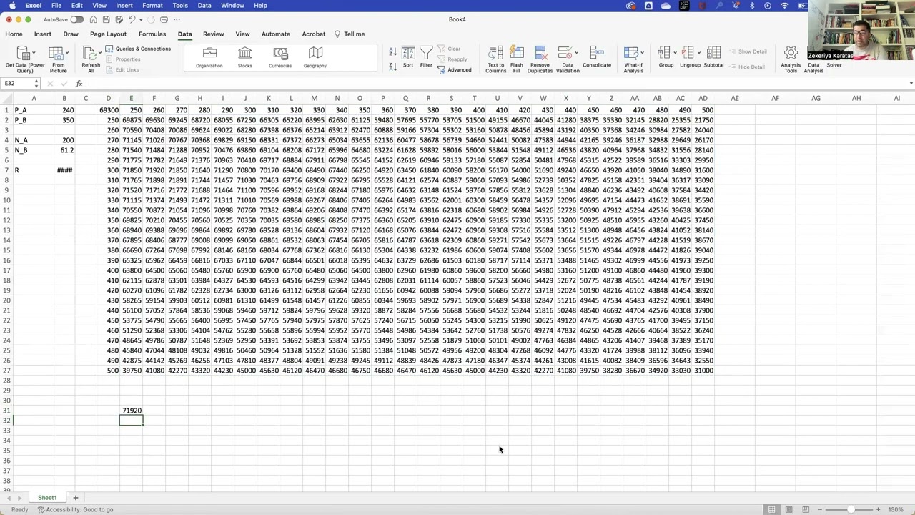
Task: Open Help menu in menu bar
Action: coord(260,5)
